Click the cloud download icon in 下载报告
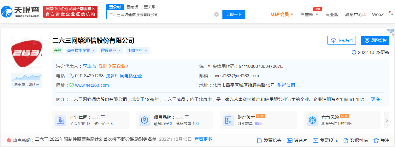The height and width of the screenshot is (147, 395). tap(333, 40)
